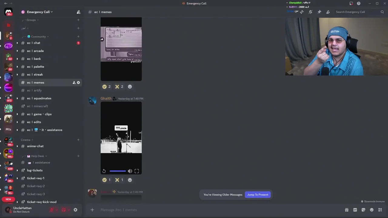Expand the Groups category

[30, 20]
